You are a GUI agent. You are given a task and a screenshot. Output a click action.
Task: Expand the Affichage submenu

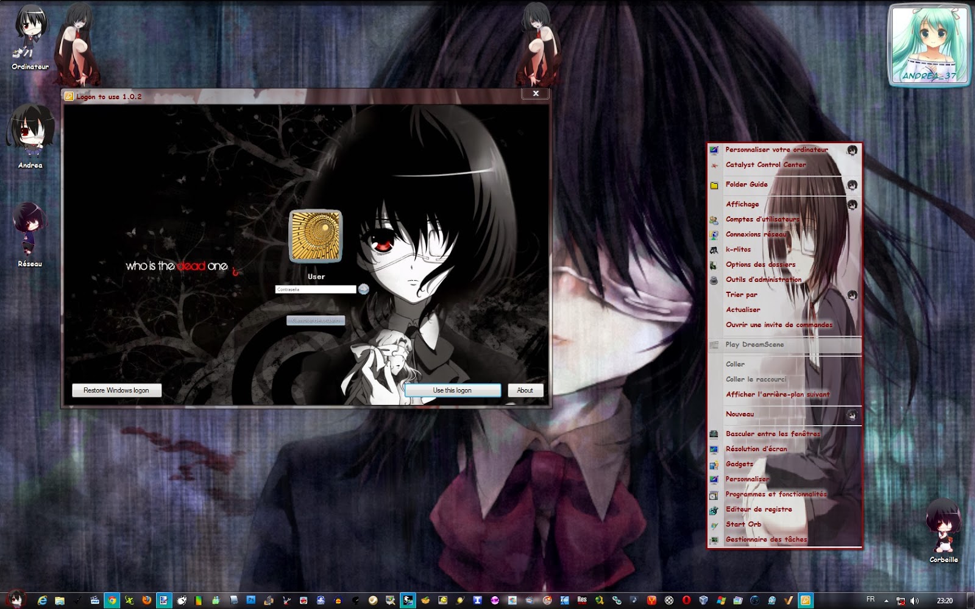point(784,205)
